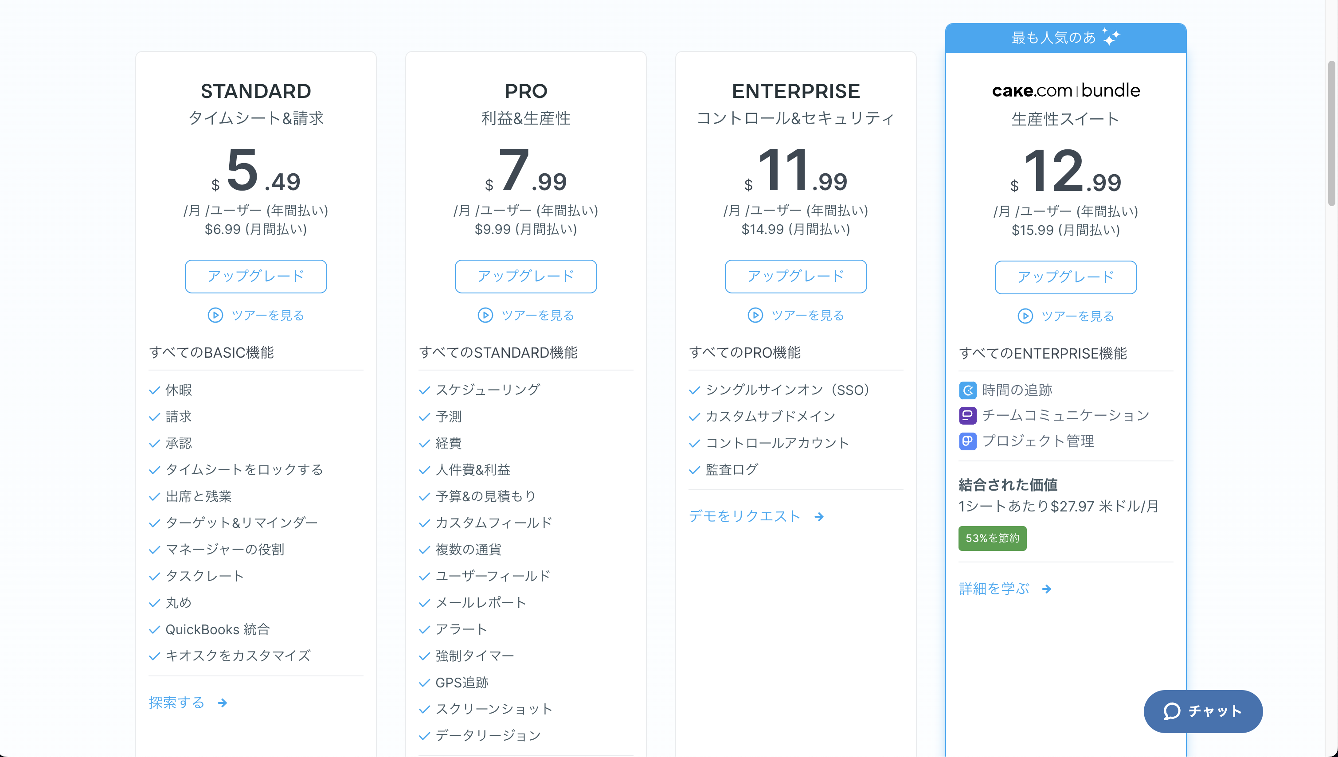Play the PRO plan tour video icon
This screenshot has height=757, width=1338.
[485, 315]
